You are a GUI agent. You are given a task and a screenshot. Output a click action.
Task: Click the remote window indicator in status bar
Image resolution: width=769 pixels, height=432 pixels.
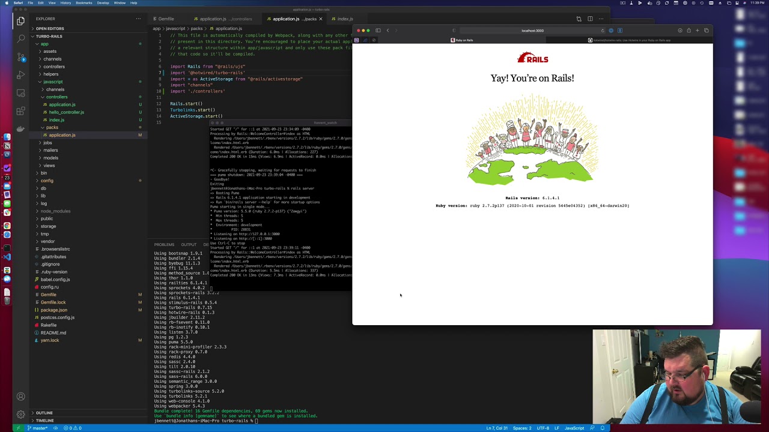pos(19,428)
